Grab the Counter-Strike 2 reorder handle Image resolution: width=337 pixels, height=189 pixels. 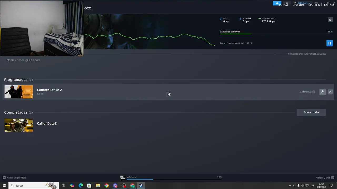coord(168,92)
